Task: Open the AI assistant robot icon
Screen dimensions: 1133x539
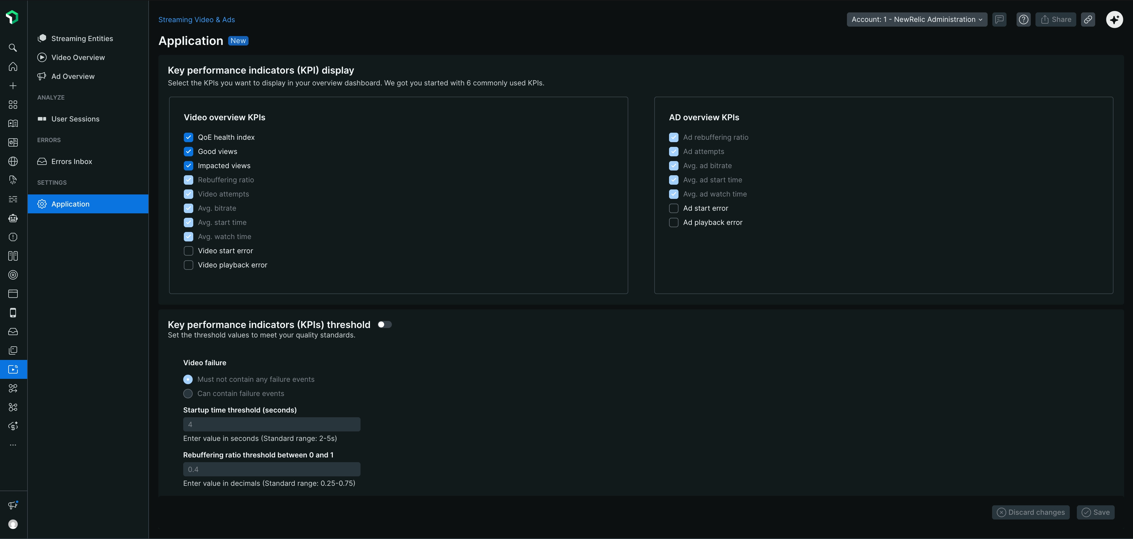Action: click(x=13, y=218)
